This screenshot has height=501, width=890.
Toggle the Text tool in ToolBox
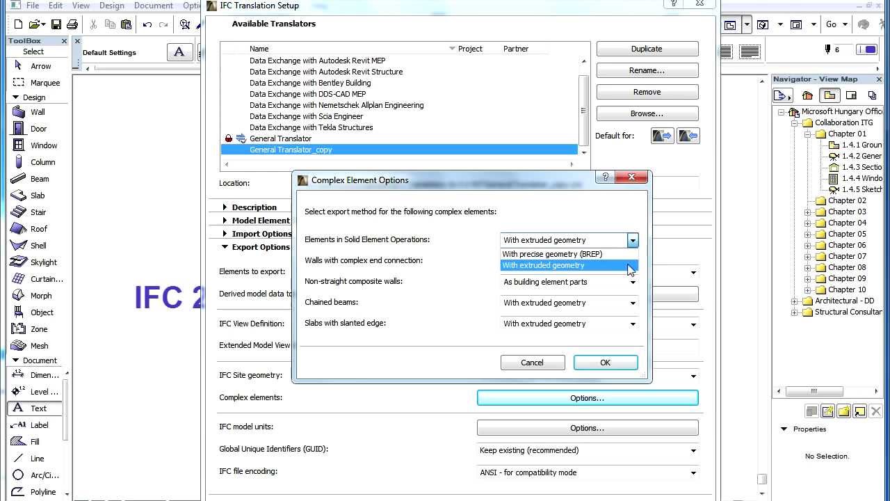35,408
